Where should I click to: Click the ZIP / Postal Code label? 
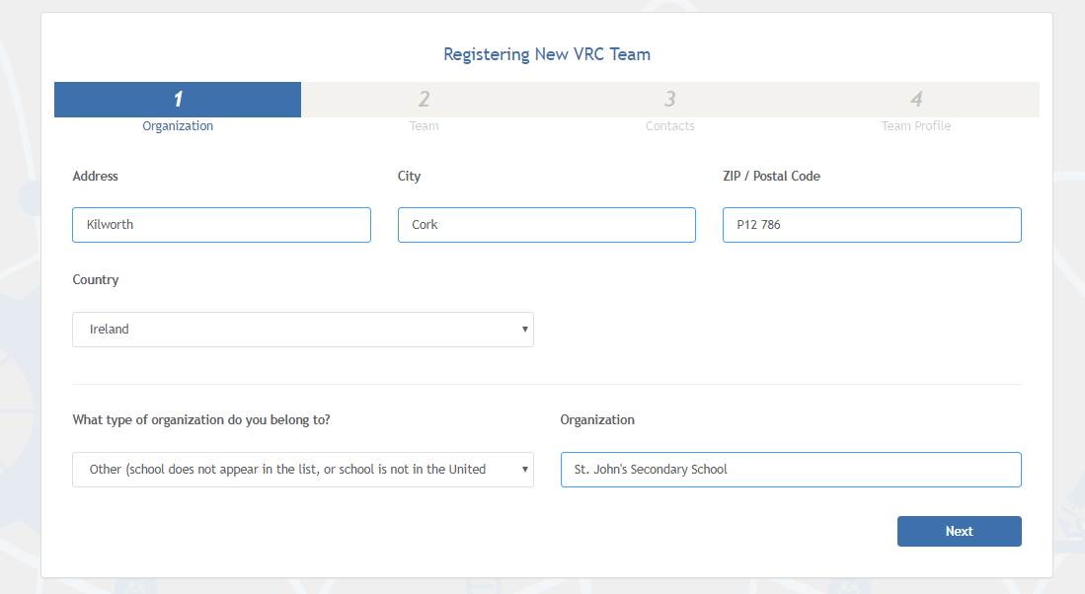point(771,176)
